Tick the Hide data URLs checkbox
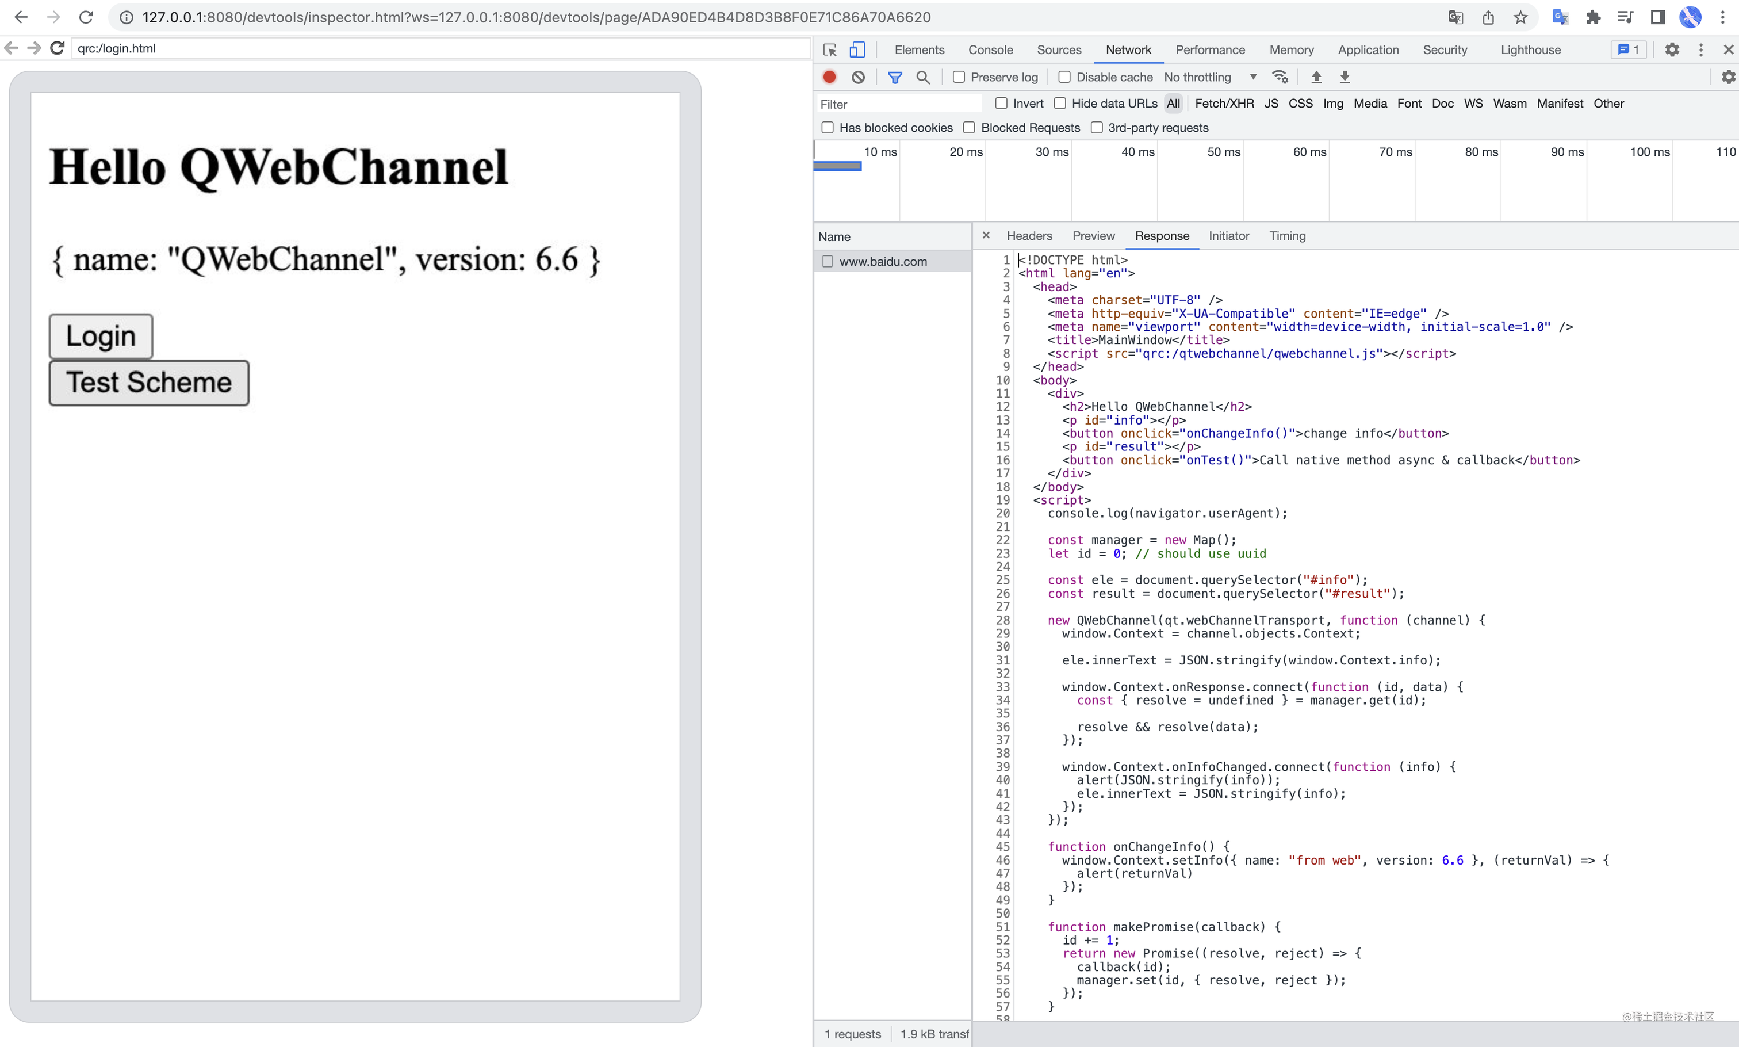Image resolution: width=1739 pixels, height=1047 pixels. pos(1060,104)
